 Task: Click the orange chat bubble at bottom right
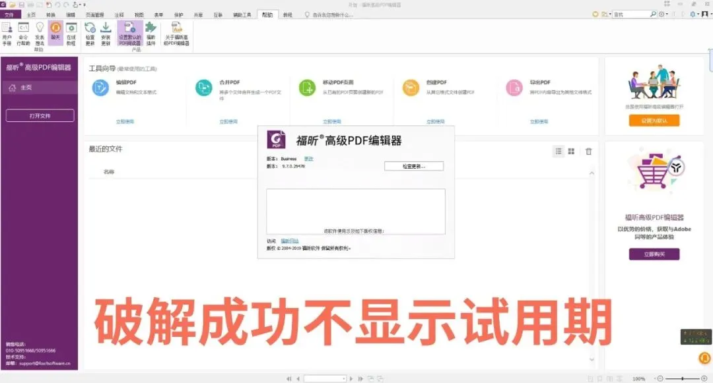coord(704,358)
